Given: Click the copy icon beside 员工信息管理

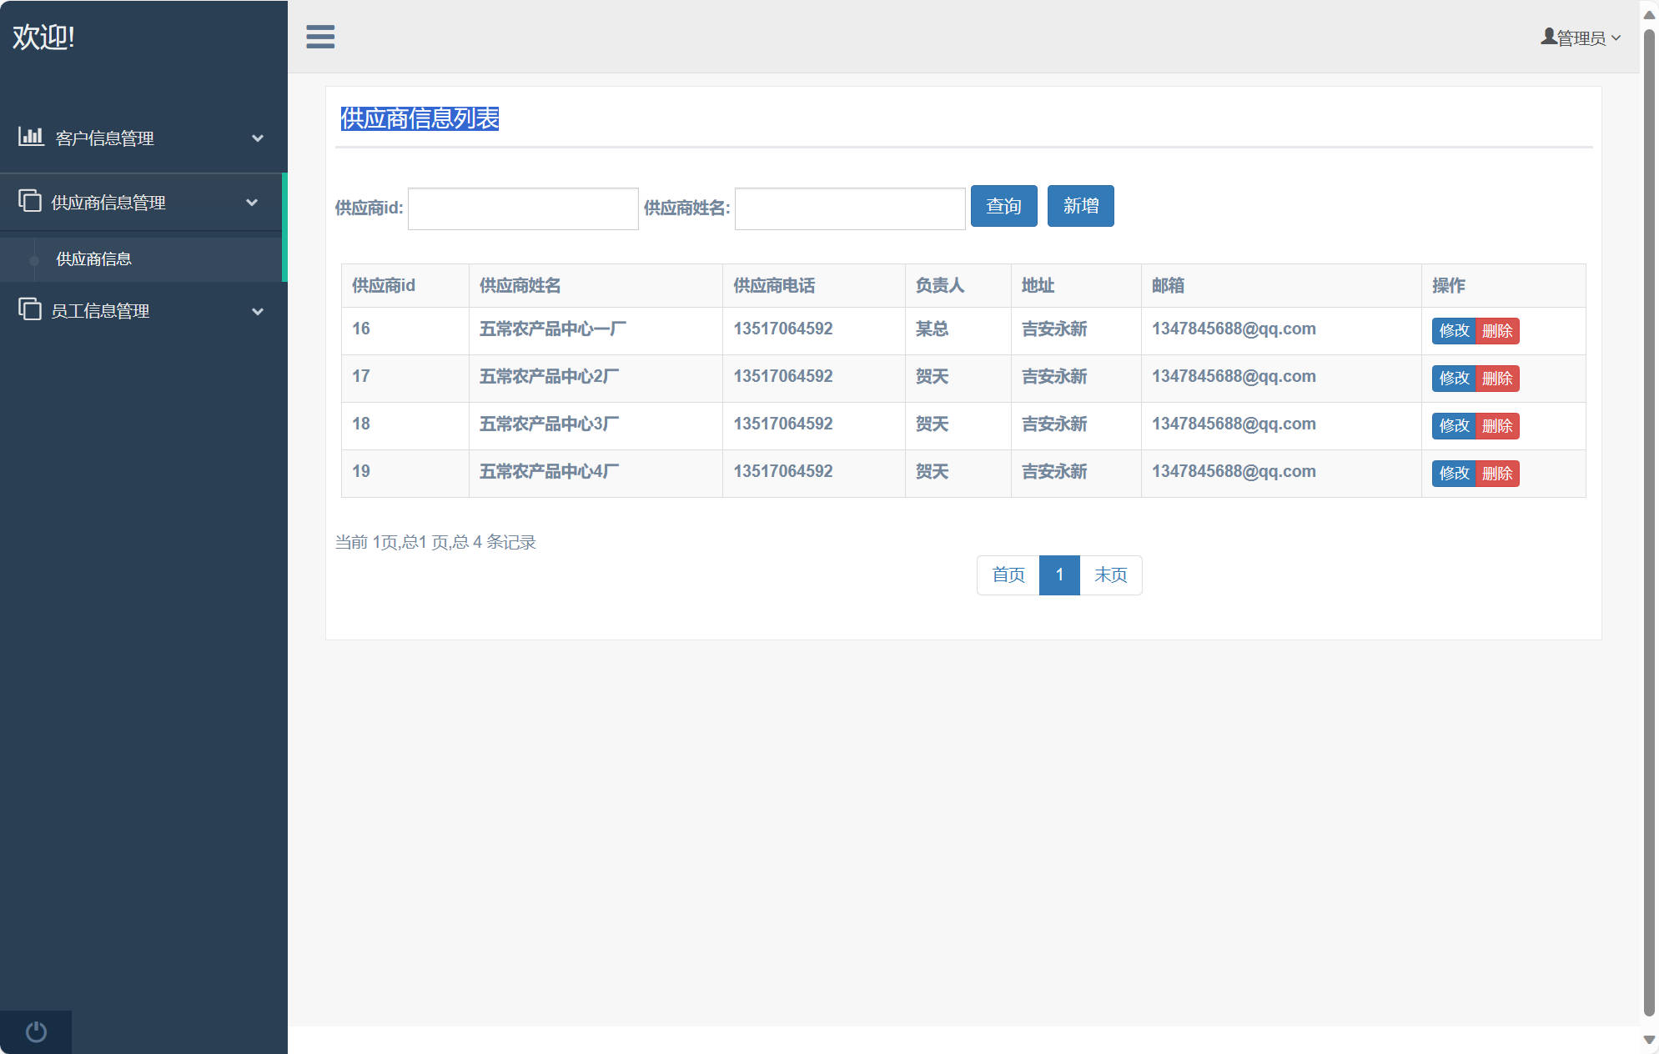Looking at the screenshot, I should pyautogui.click(x=30, y=309).
